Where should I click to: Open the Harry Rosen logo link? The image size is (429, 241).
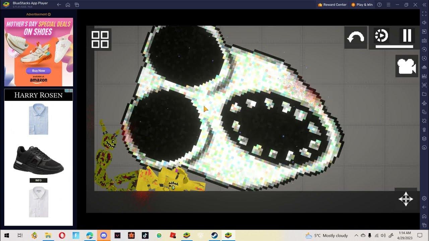[39, 95]
